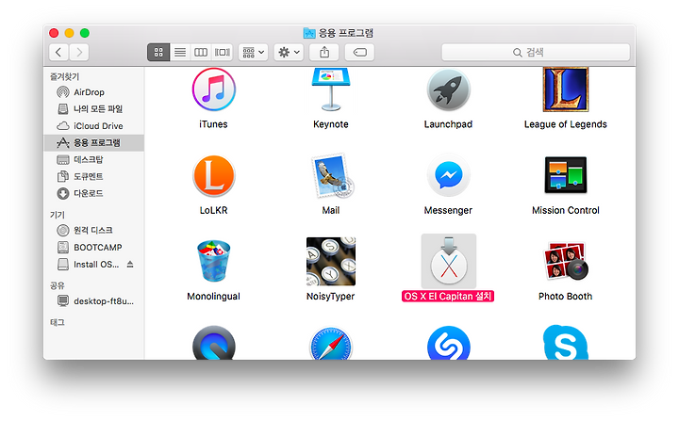Select the Skype app icon
Image resolution: width=679 pixels, height=421 pixels.
click(x=566, y=343)
